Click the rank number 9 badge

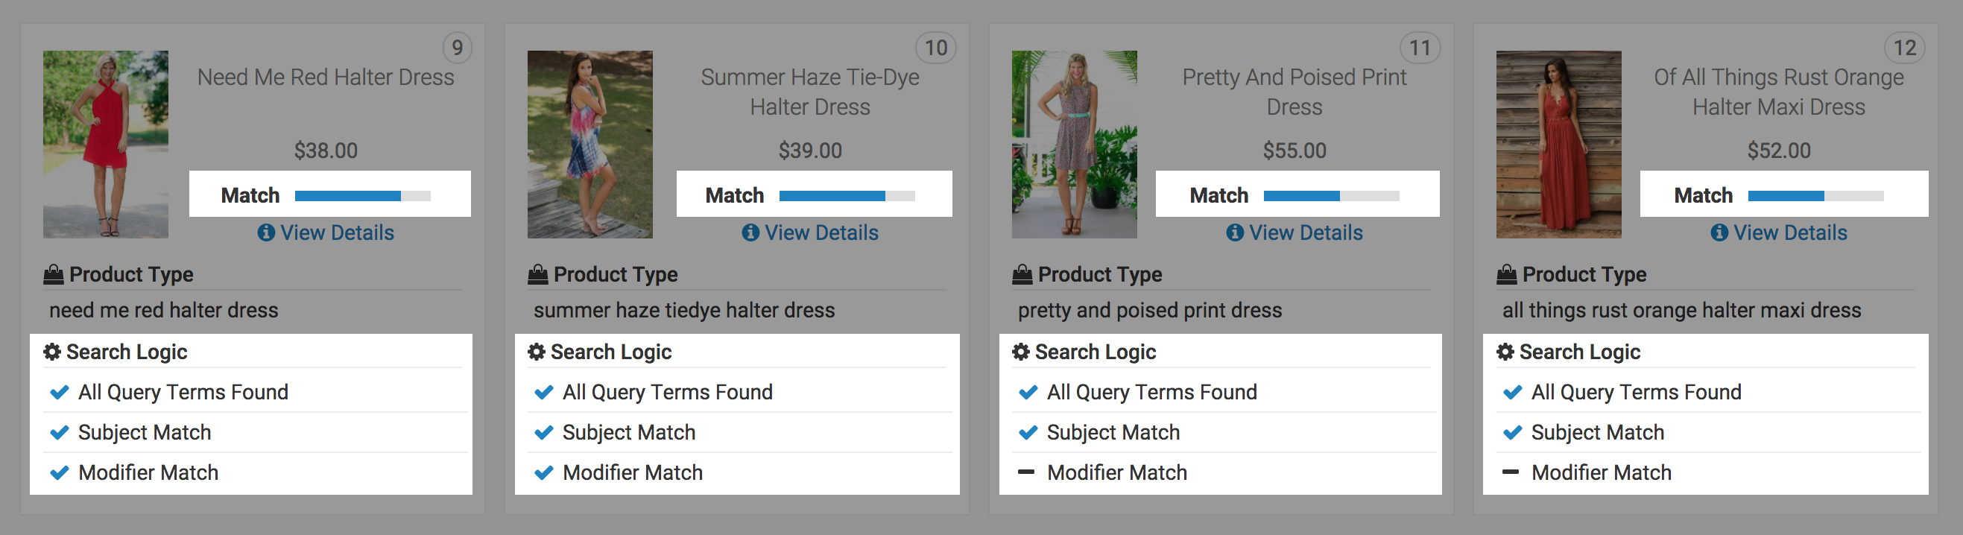pyautogui.click(x=458, y=48)
